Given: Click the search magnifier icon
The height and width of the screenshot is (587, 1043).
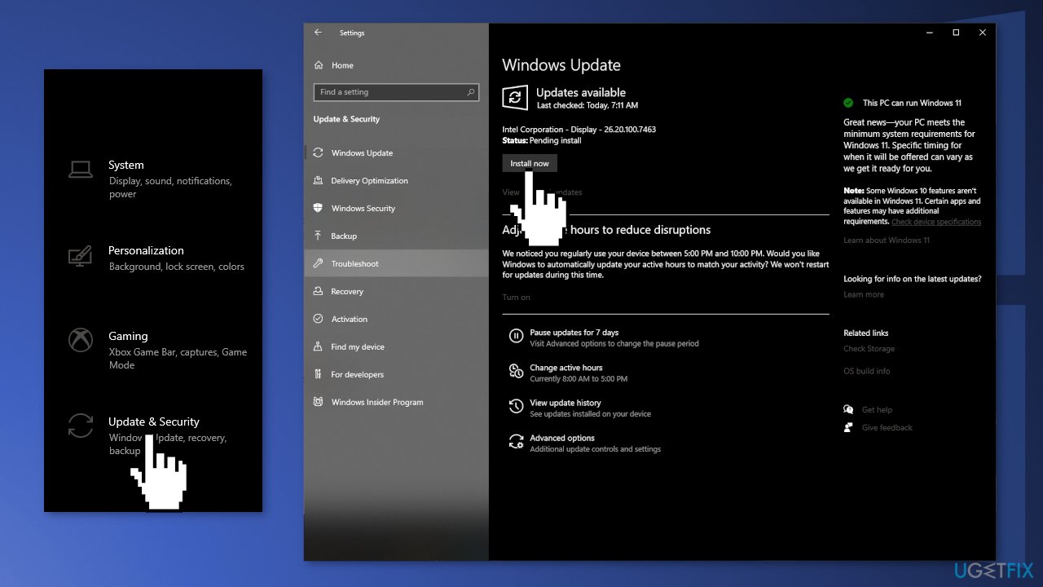Looking at the screenshot, I should [471, 92].
